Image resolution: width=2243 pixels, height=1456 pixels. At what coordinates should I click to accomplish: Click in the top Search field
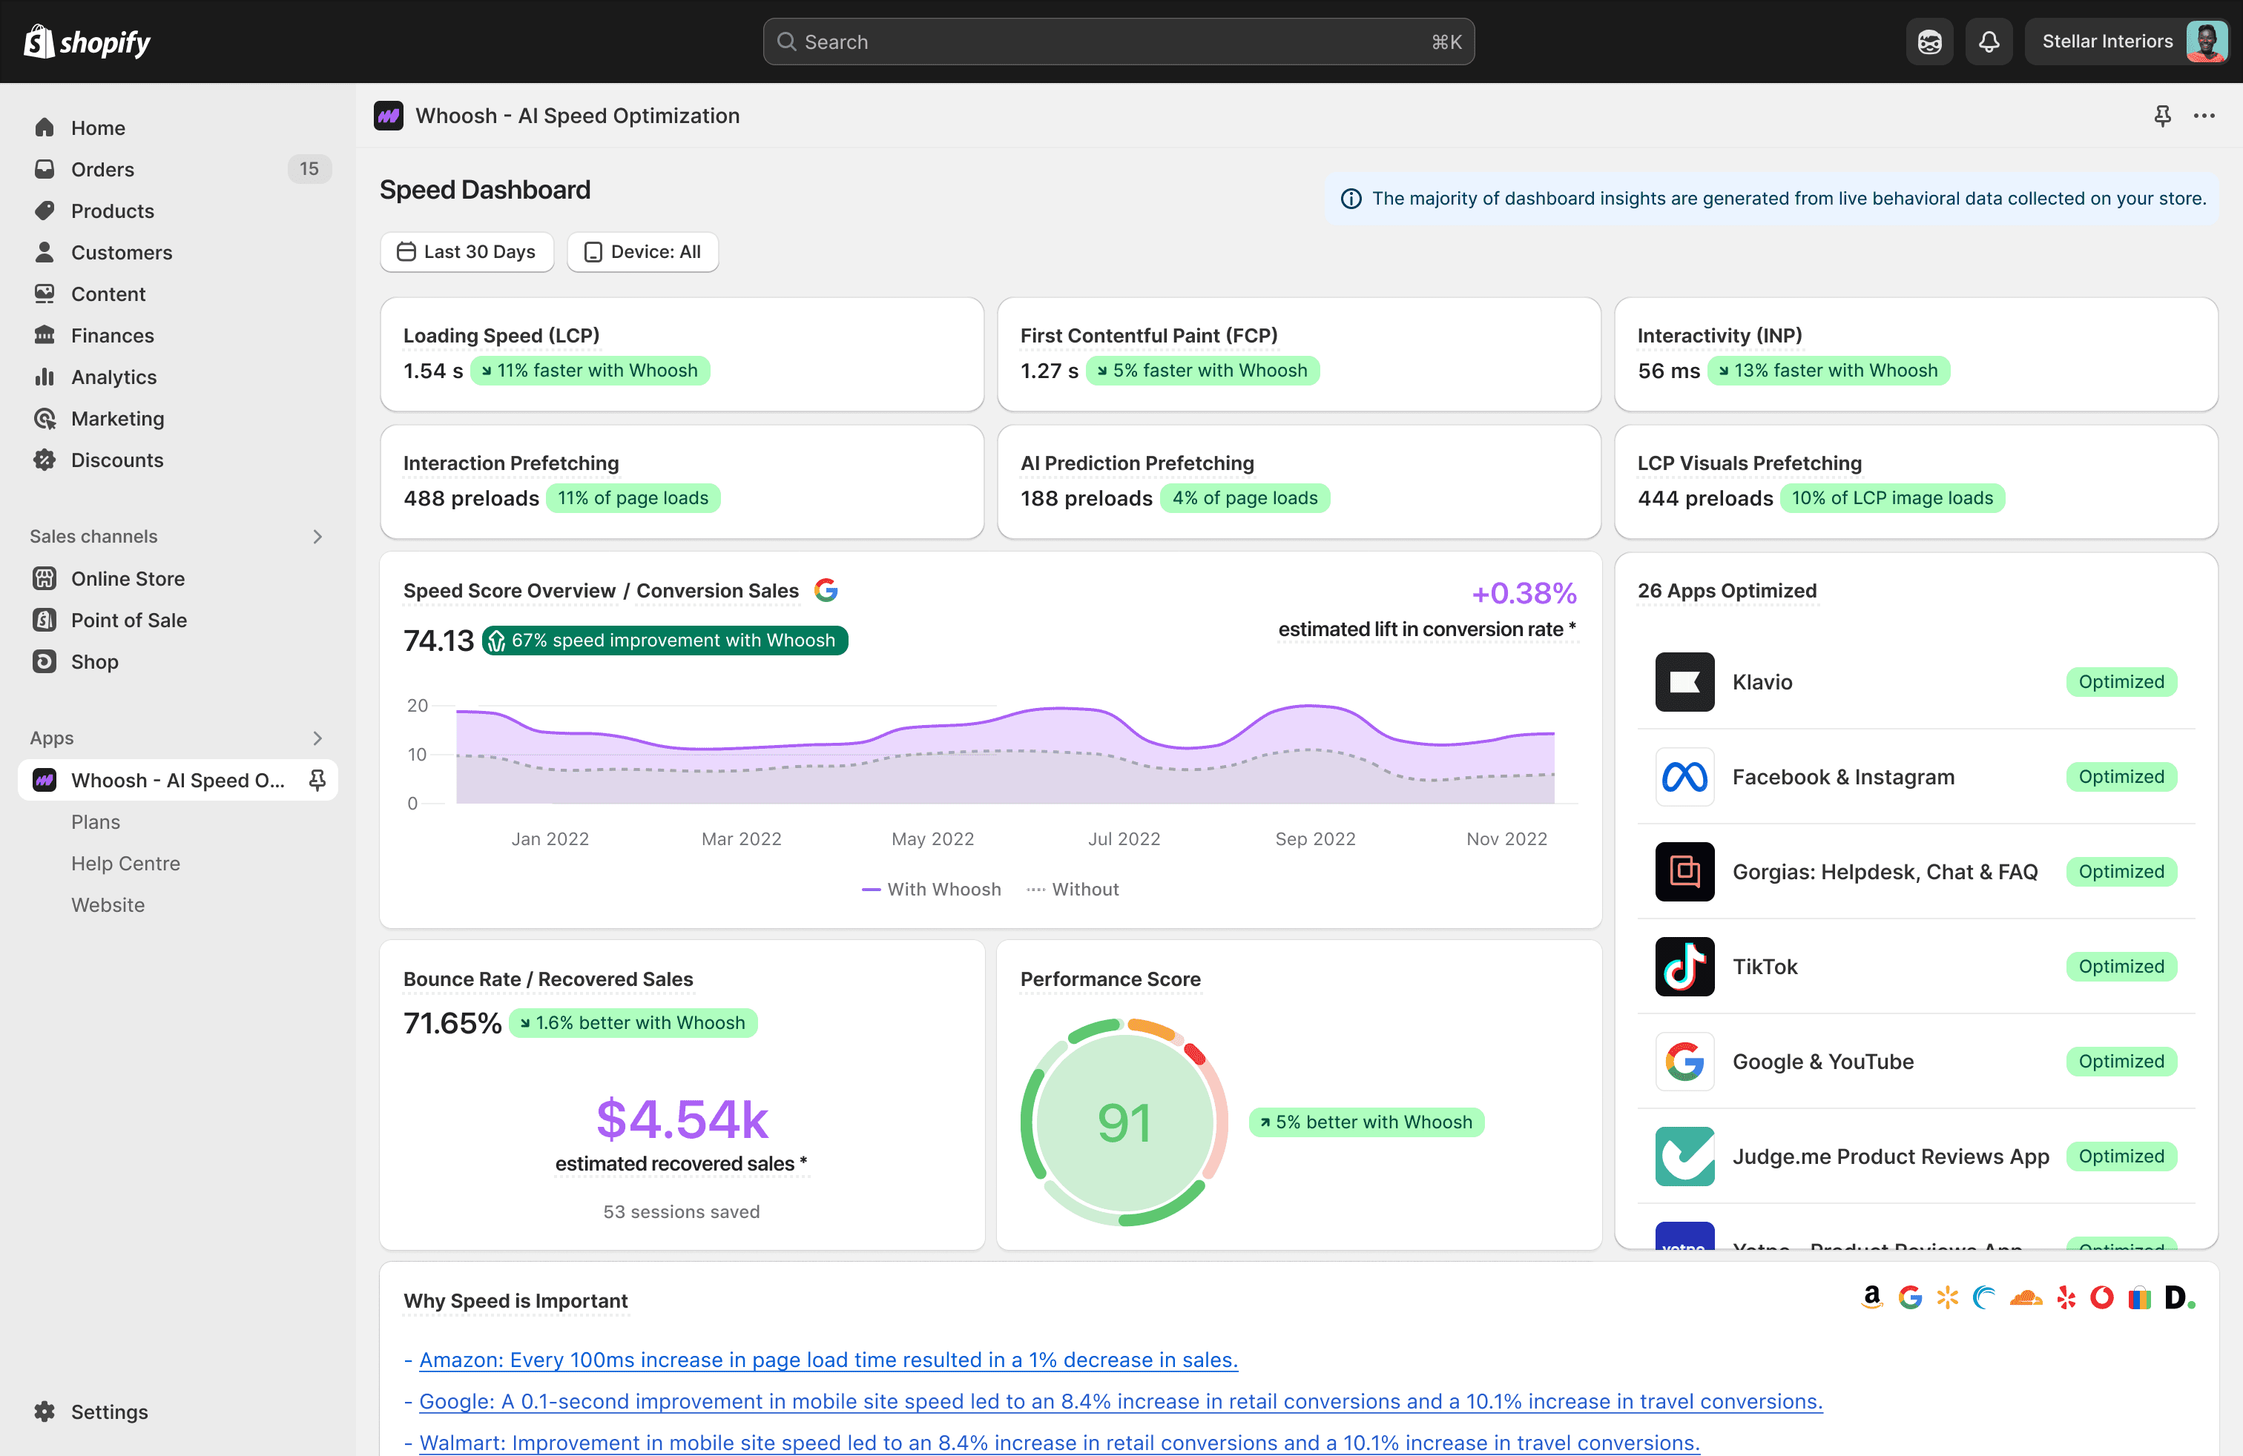point(1118,42)
